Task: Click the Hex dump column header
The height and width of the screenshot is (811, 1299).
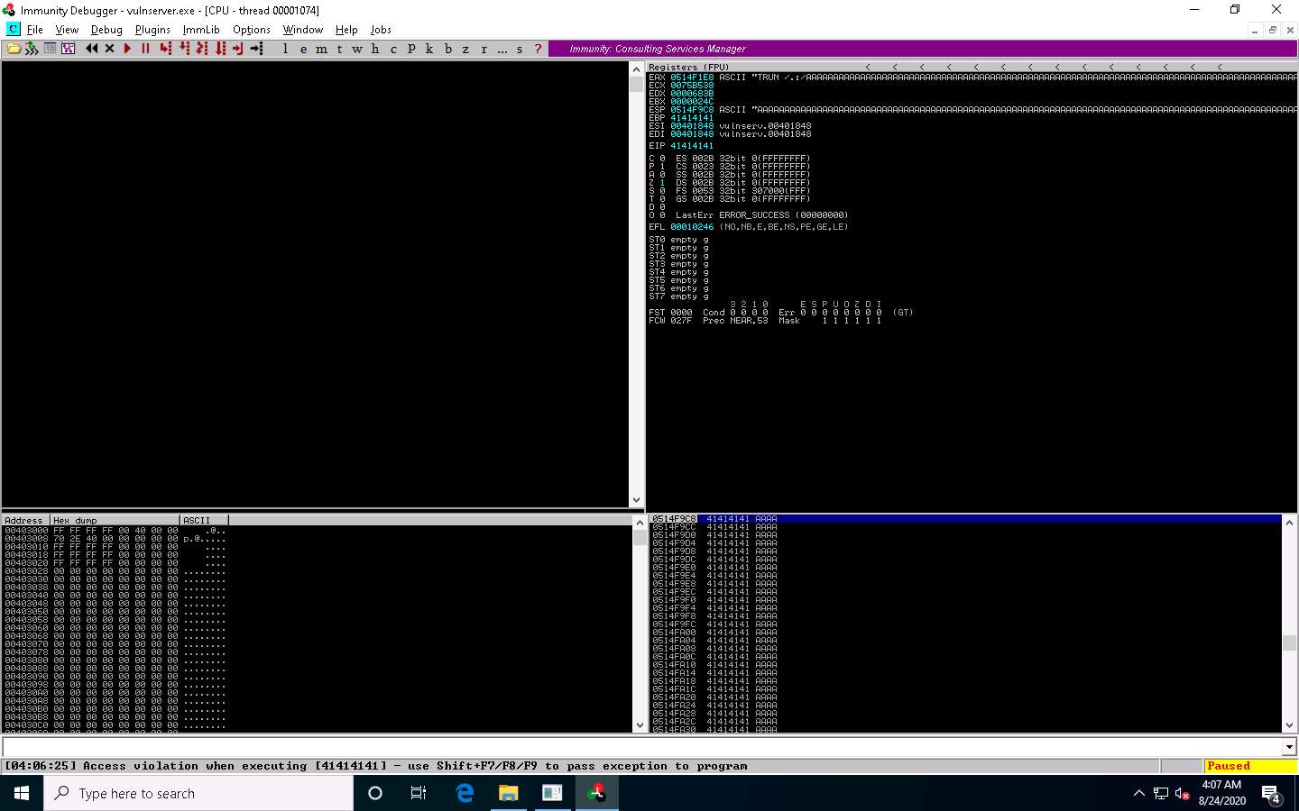Action: (x=115, y=520)
